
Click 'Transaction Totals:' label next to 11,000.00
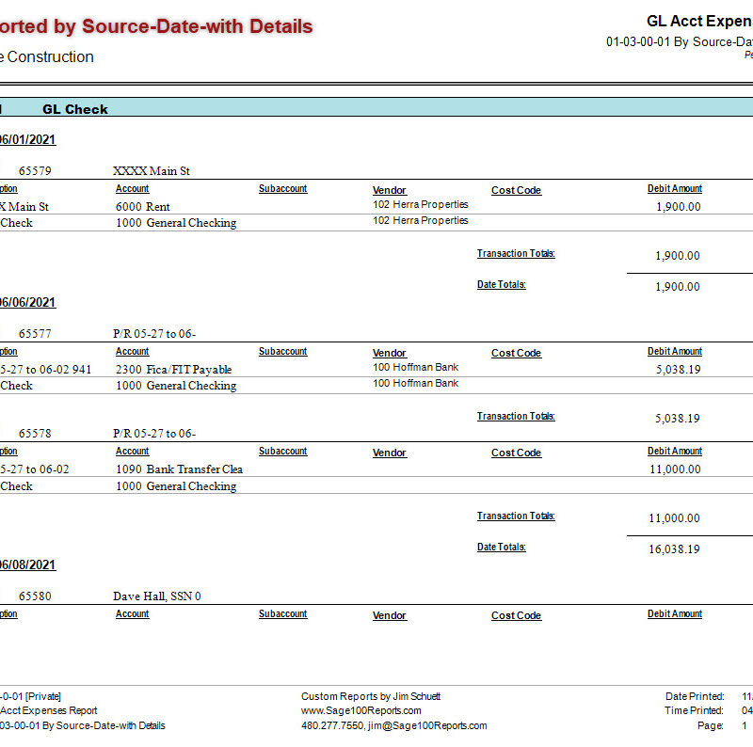516,517
